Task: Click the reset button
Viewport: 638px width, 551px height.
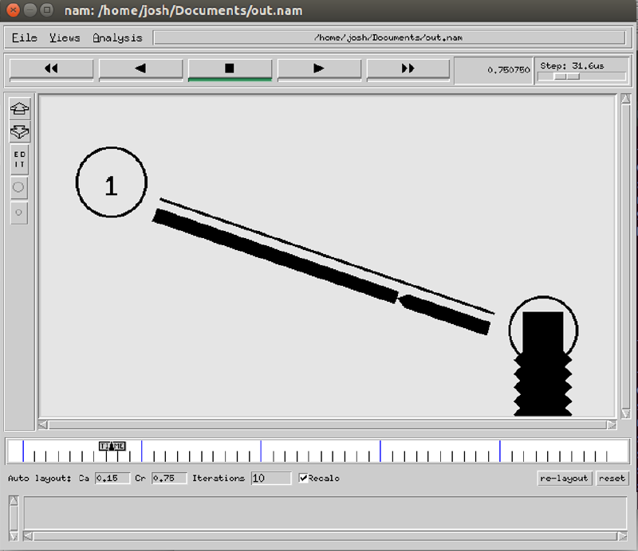Action: (x=612, y=479)
